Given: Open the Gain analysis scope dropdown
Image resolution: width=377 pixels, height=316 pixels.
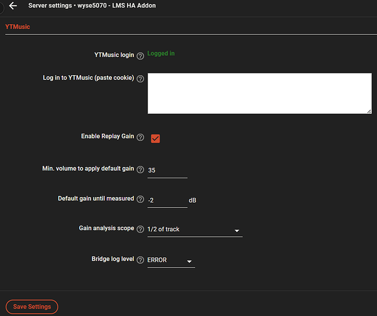Looking at the screenshot, I should tap(195, 229).
